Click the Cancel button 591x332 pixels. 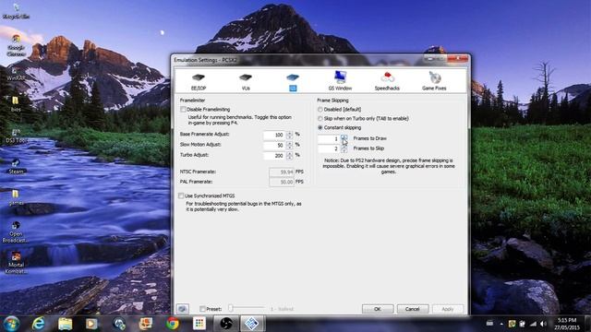tap(413, 309)
